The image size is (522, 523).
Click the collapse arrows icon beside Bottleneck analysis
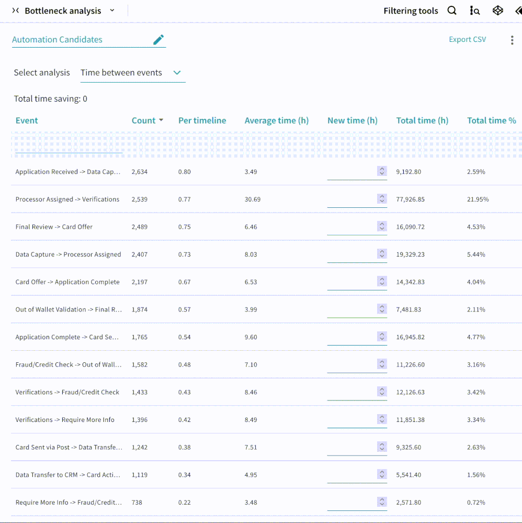pyautogui.click(x=16, y=10)
